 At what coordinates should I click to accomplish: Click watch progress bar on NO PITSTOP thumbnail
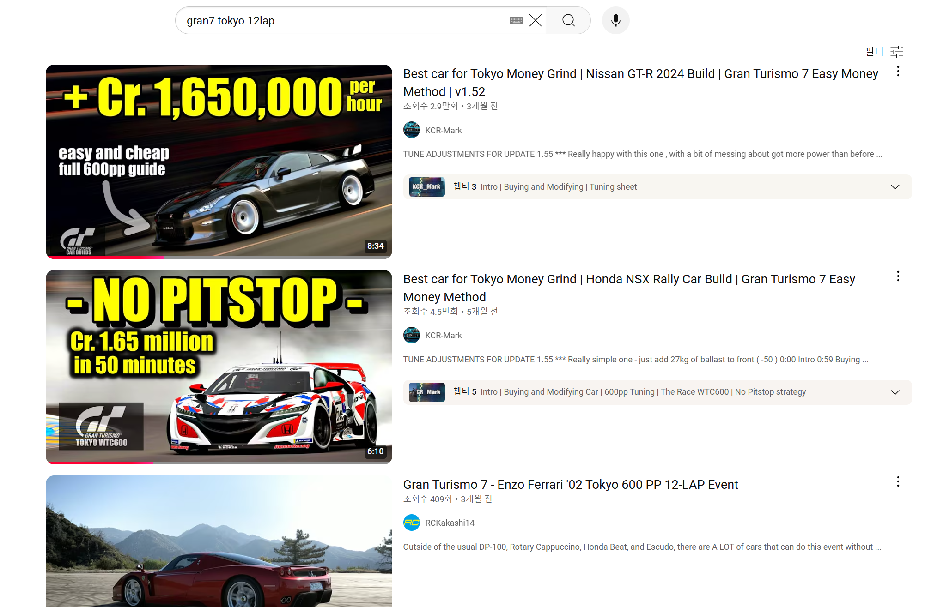[219, 463]
